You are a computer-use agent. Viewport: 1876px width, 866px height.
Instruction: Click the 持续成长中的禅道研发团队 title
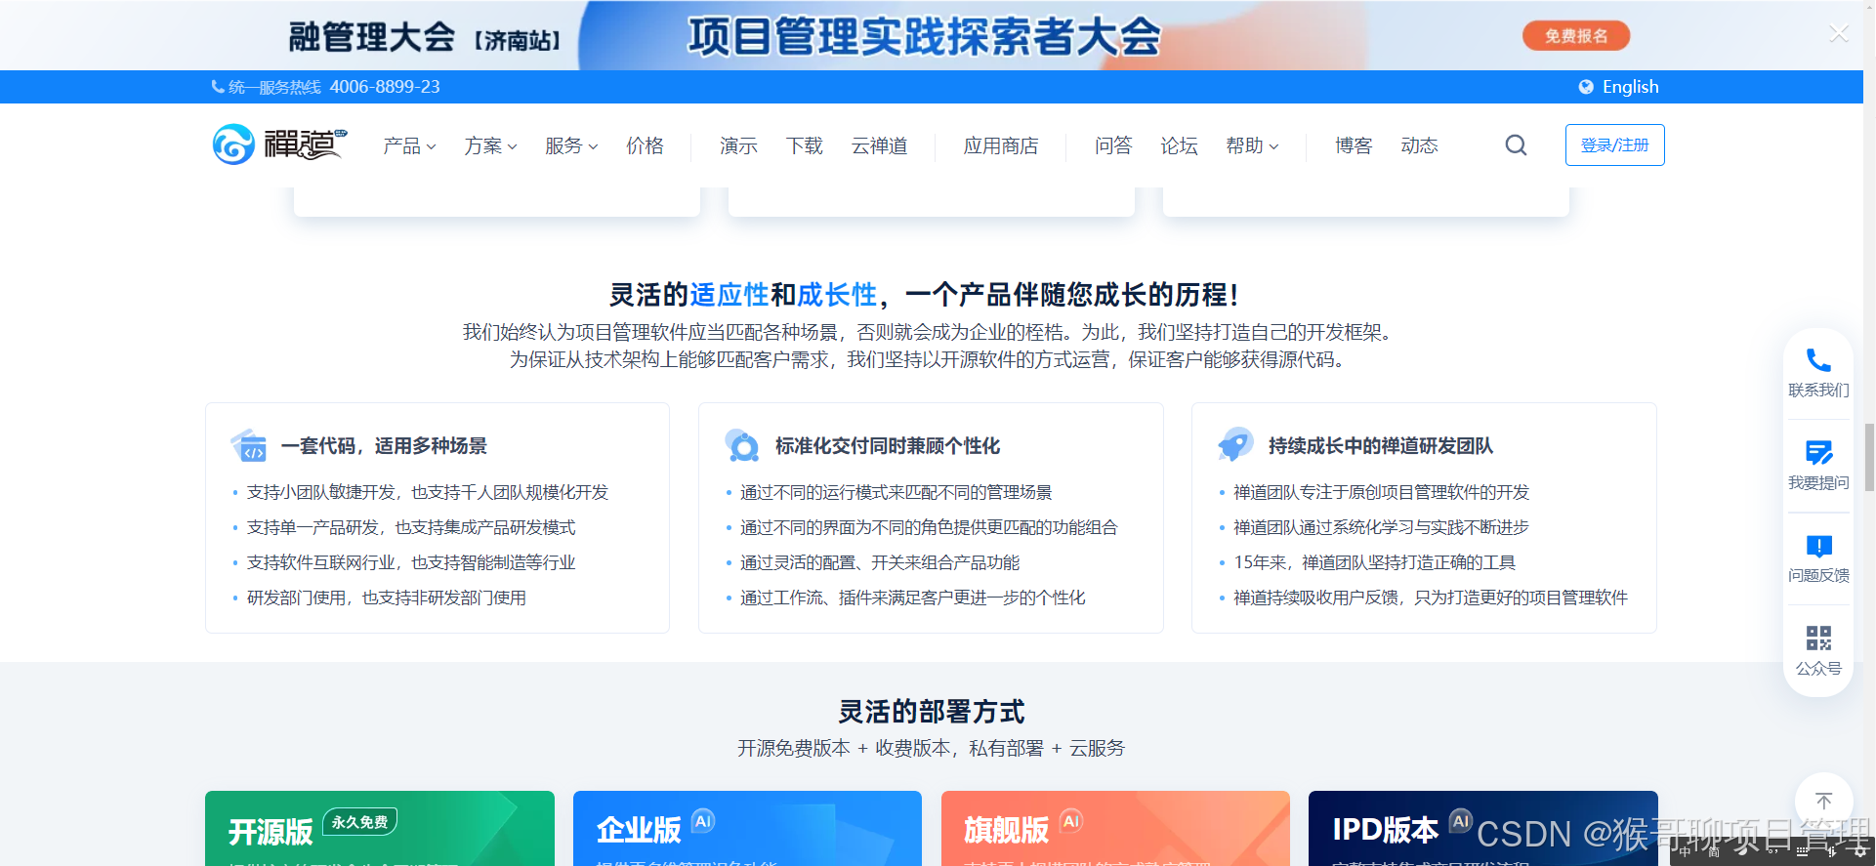(1381, 446)
